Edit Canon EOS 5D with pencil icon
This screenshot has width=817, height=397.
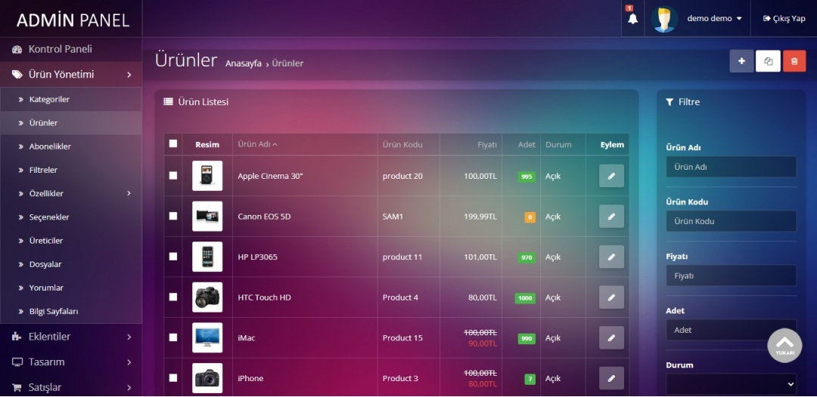coord(611,217)
